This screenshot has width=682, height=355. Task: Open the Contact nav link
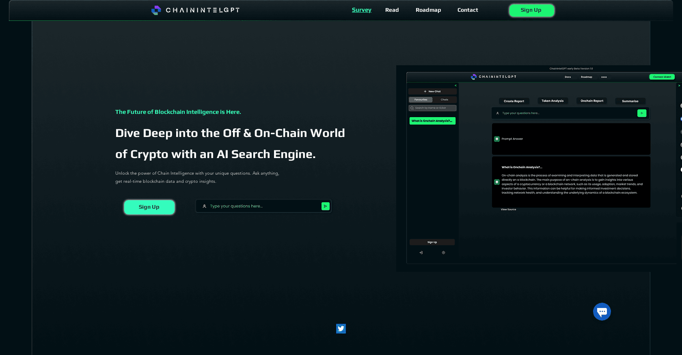(x=468, y=10)
